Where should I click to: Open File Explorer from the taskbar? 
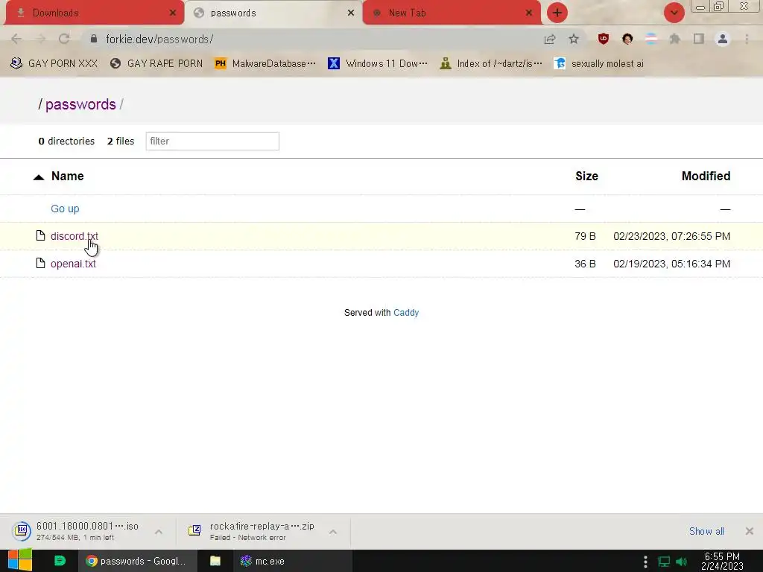(x=215, y=561)
